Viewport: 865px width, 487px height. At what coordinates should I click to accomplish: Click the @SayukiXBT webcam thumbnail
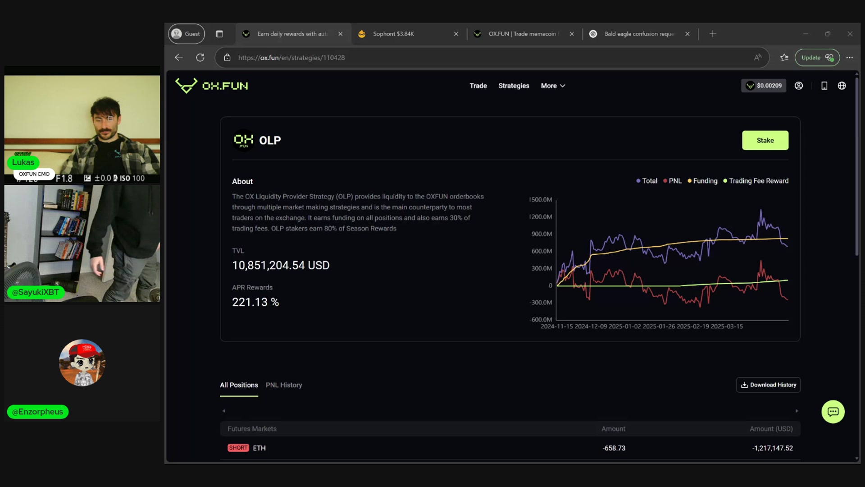point(82,243)
